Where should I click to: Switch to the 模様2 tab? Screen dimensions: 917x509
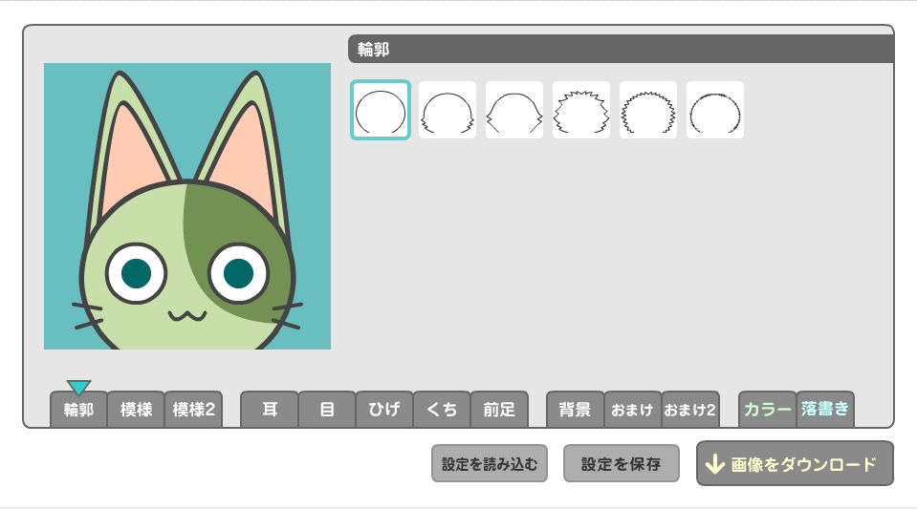pos(193,410)
